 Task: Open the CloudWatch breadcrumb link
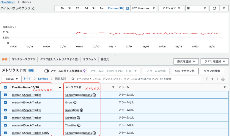pos(8,2)
